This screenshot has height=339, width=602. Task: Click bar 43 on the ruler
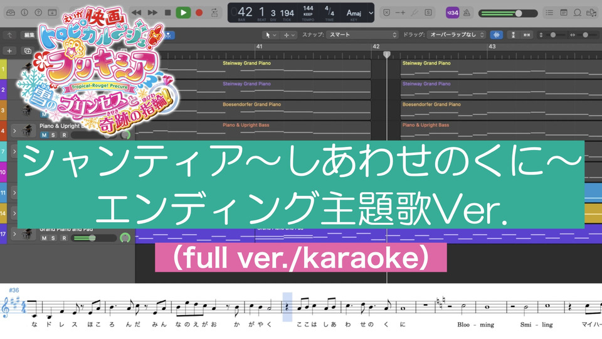point(492,46)
